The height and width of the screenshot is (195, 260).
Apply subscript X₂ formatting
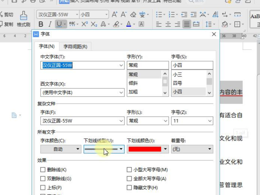tap(94, 25)
